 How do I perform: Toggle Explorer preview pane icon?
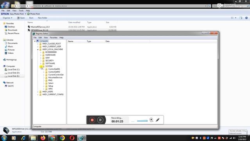(x=241, y=18)
